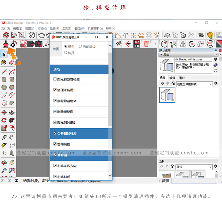This screenshot has height=204, width=222.
Task: Select the 当前层级 radio button
Action: pos(80,46)
